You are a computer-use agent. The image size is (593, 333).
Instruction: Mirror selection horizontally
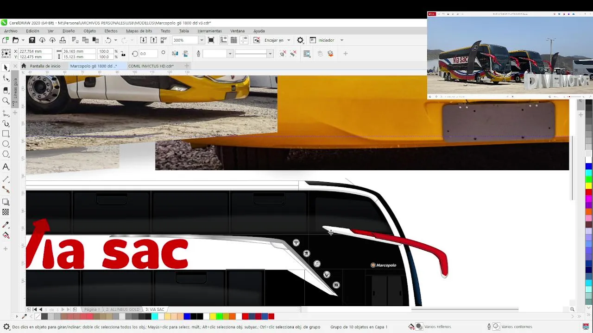pos(175,54)
